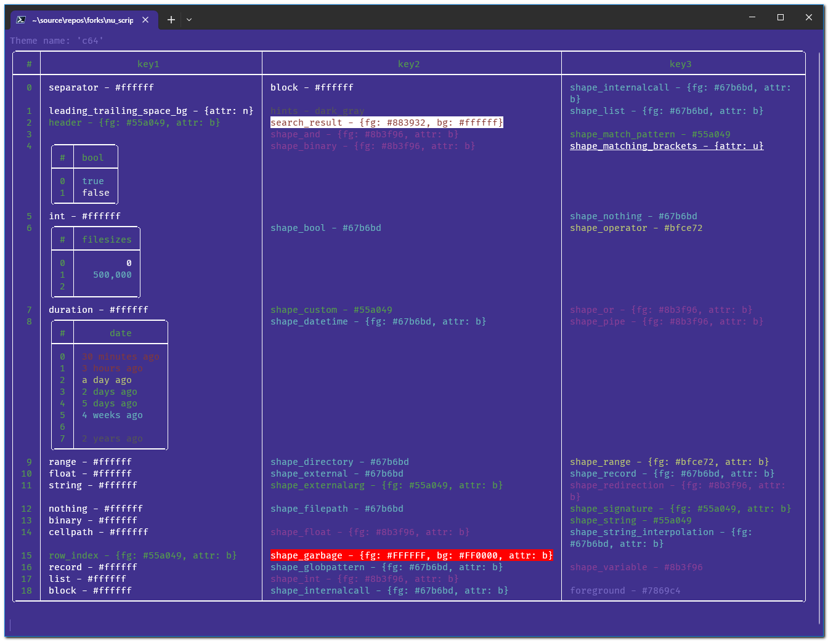Click 'range - #ffffff' text
Viewport: 828px width, 641px height.
90,462
